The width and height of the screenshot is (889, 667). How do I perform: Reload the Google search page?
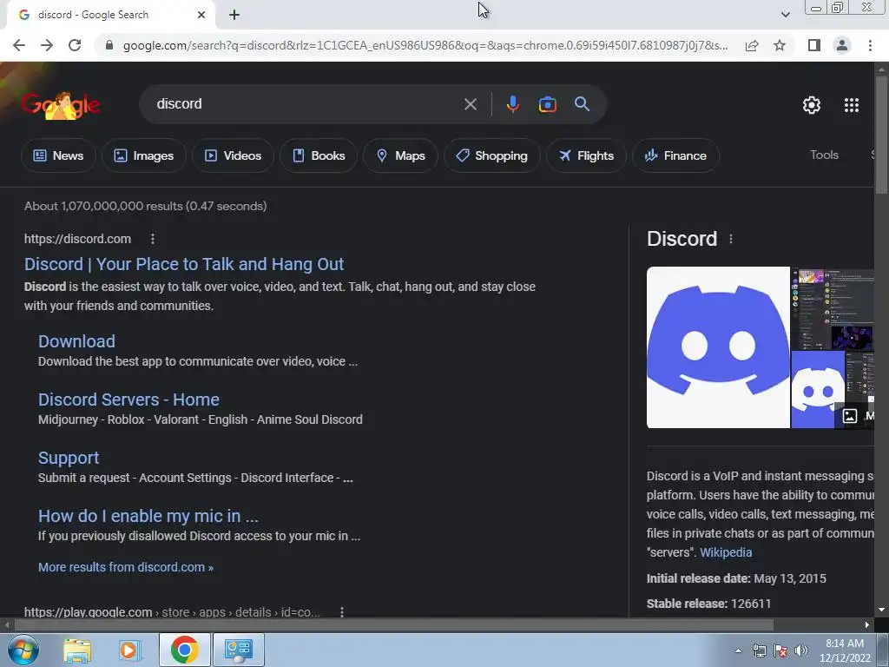coord(75,45)
